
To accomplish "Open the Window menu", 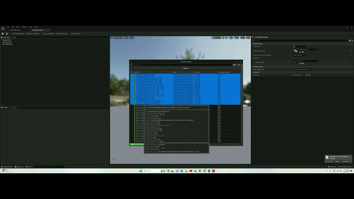I will tap(24, 27).
